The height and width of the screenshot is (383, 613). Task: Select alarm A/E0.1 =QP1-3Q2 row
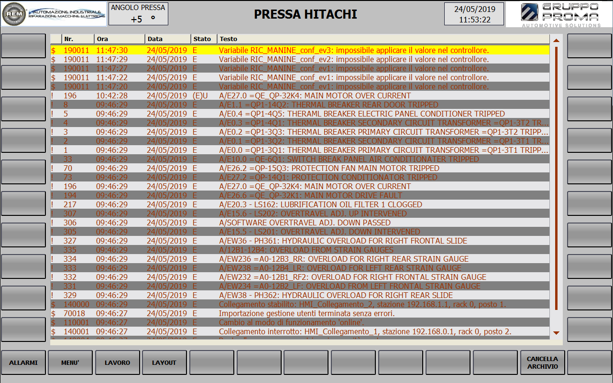coord(300,141)
